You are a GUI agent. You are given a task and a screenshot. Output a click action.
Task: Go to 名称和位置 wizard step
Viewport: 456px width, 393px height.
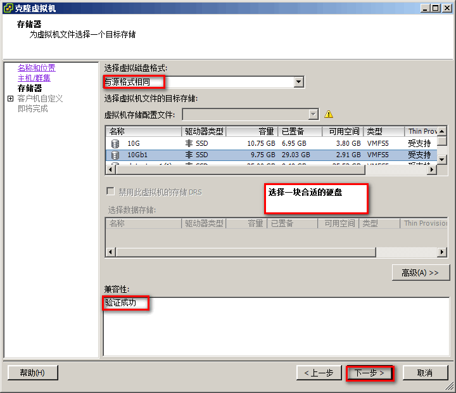click(x=36, y=68)
